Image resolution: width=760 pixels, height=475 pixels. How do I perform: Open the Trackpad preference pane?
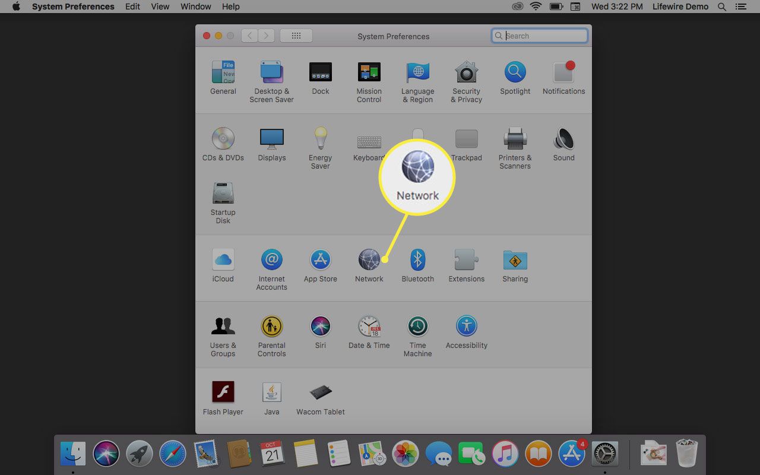[467, 144]
